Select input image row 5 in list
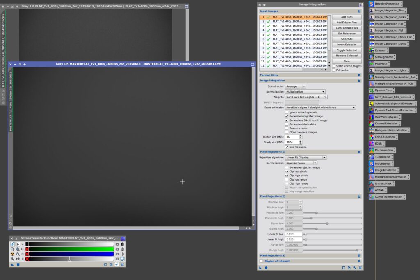This screenshot has width=420, height=280. (x=294, y=35)
